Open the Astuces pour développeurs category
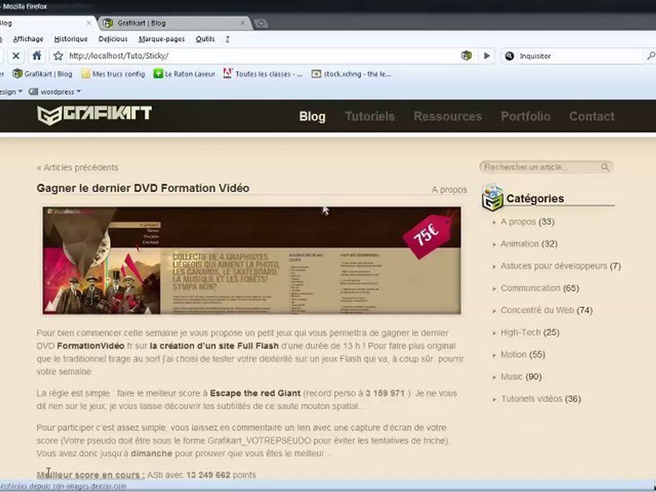 click(x=560, y=266)
